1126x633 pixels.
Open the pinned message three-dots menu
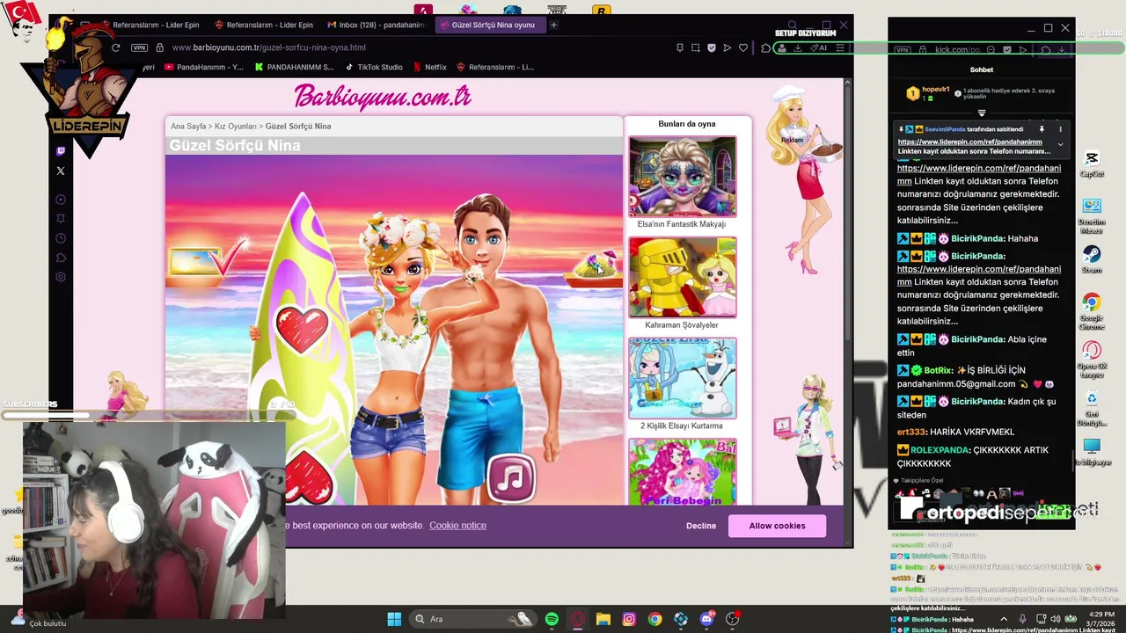[x=1060, y=129]
